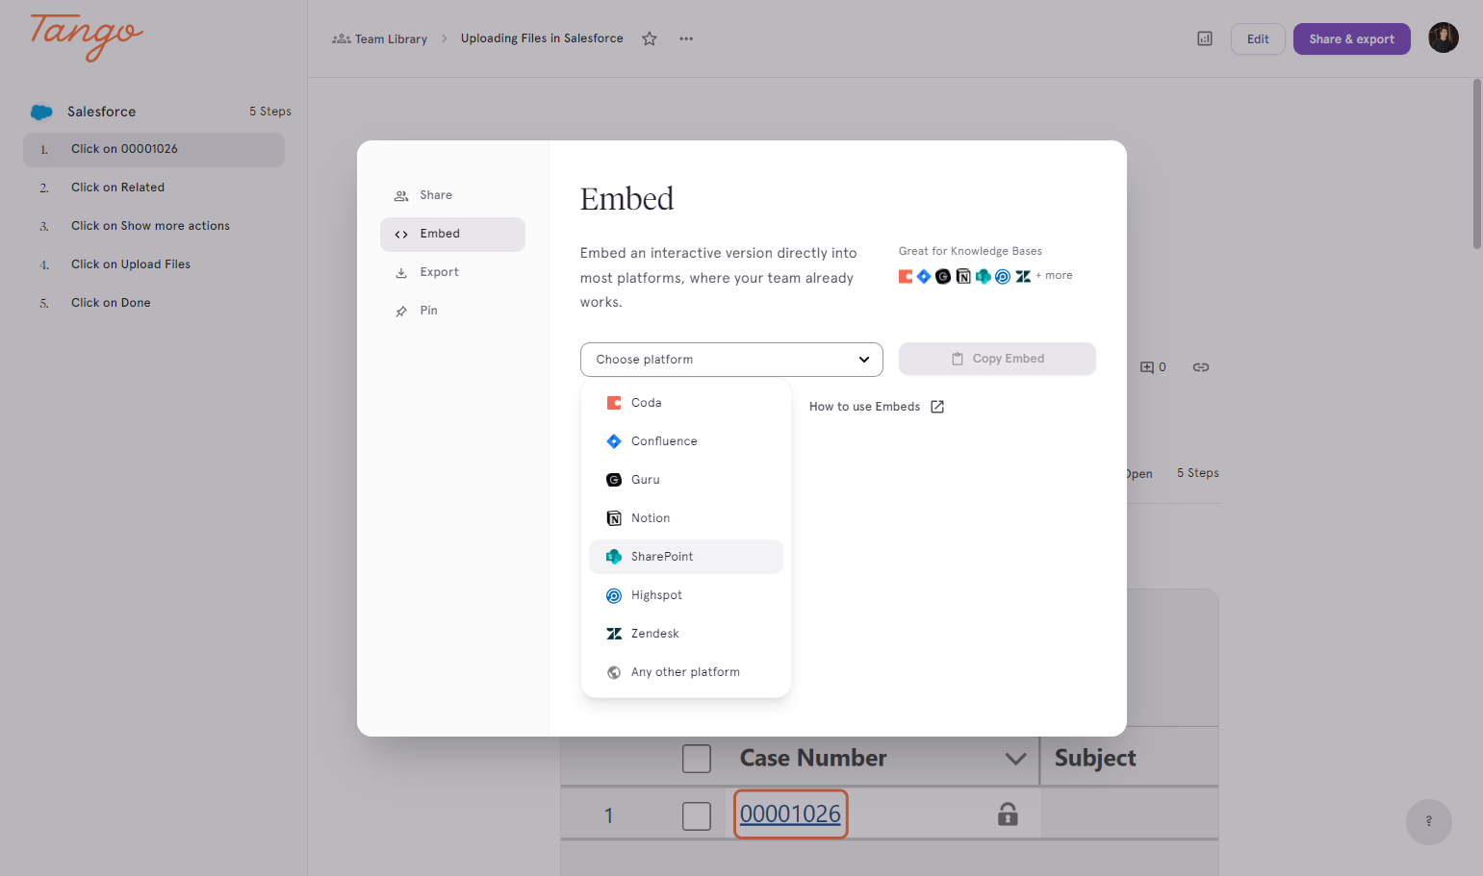Open case number 00001026 link

click(x=790, y=814)
